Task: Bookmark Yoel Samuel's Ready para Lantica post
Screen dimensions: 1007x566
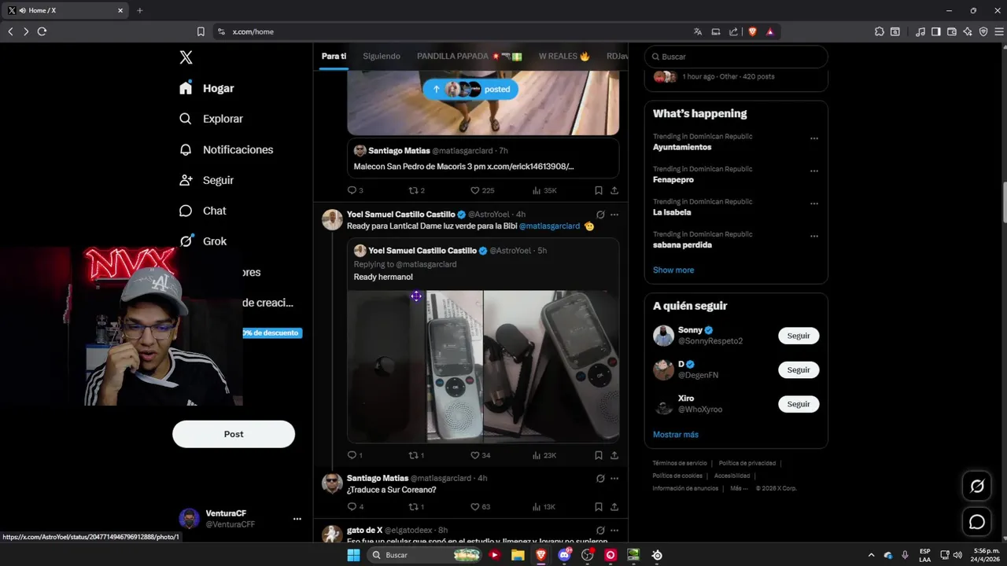Action: pos(599,455)
